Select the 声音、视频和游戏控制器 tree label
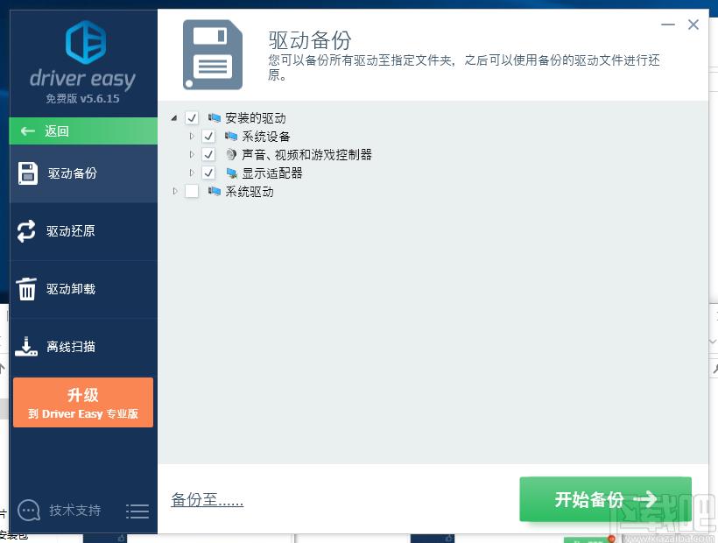The image size is (718, 543). (x=306, y=155)
